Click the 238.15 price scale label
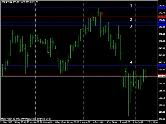 click(x=162, y=105)
